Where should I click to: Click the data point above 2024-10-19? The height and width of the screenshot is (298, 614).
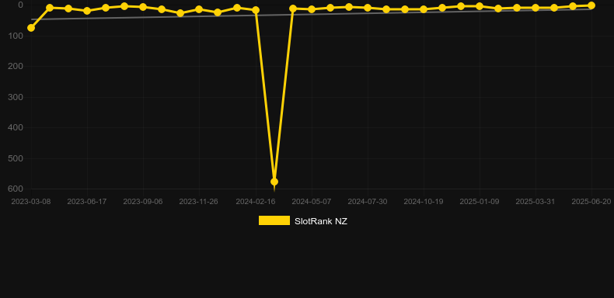[424, 9]
